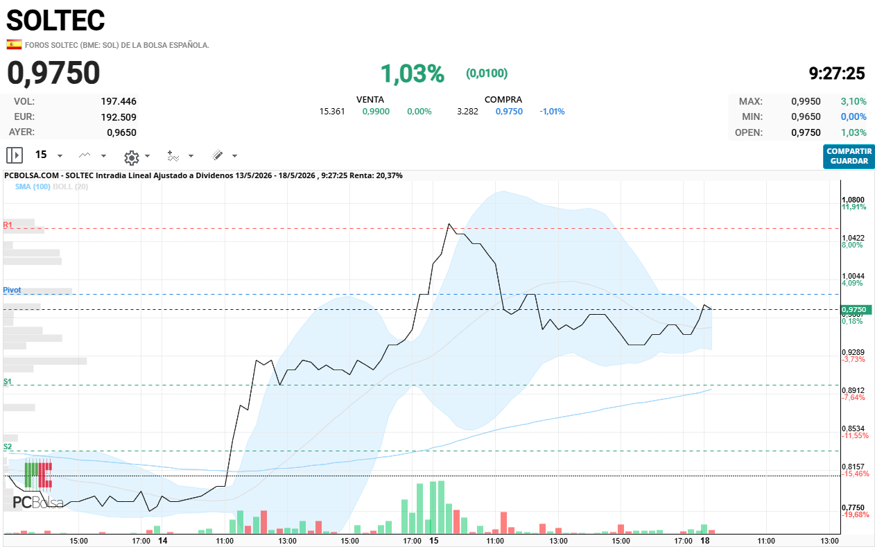Click the COMPRA volume 3.282
The height and width of the screenshot is (547, 875).
467,111
